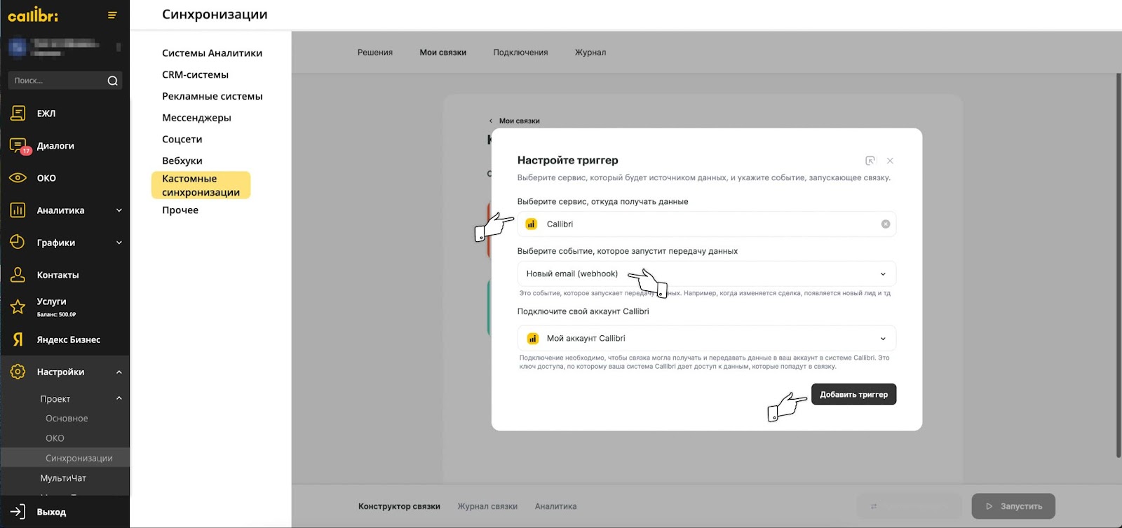Select Соцсети category
Viewport: 1122px width, 528px height.
coord(182,140)
